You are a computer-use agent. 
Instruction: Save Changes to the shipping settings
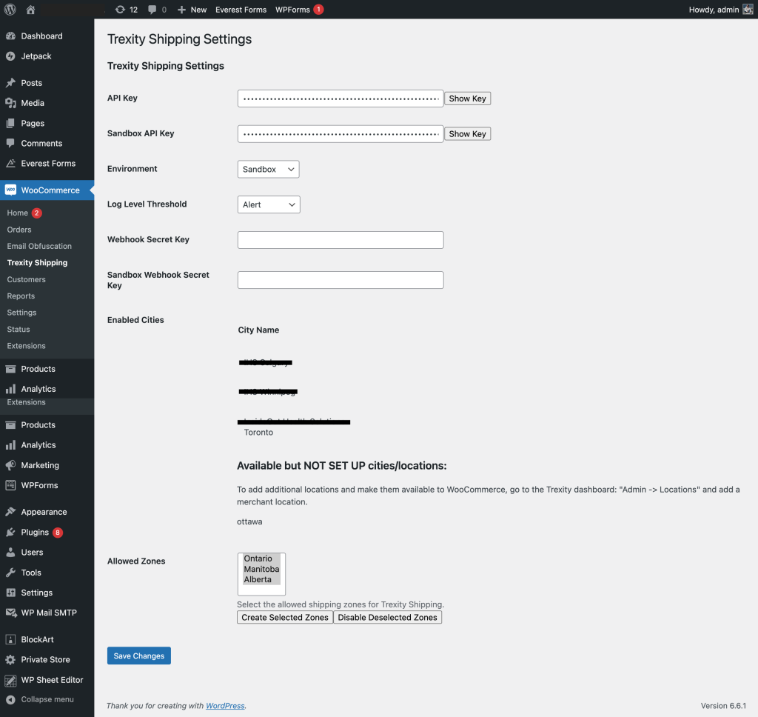tap(138, 656)
